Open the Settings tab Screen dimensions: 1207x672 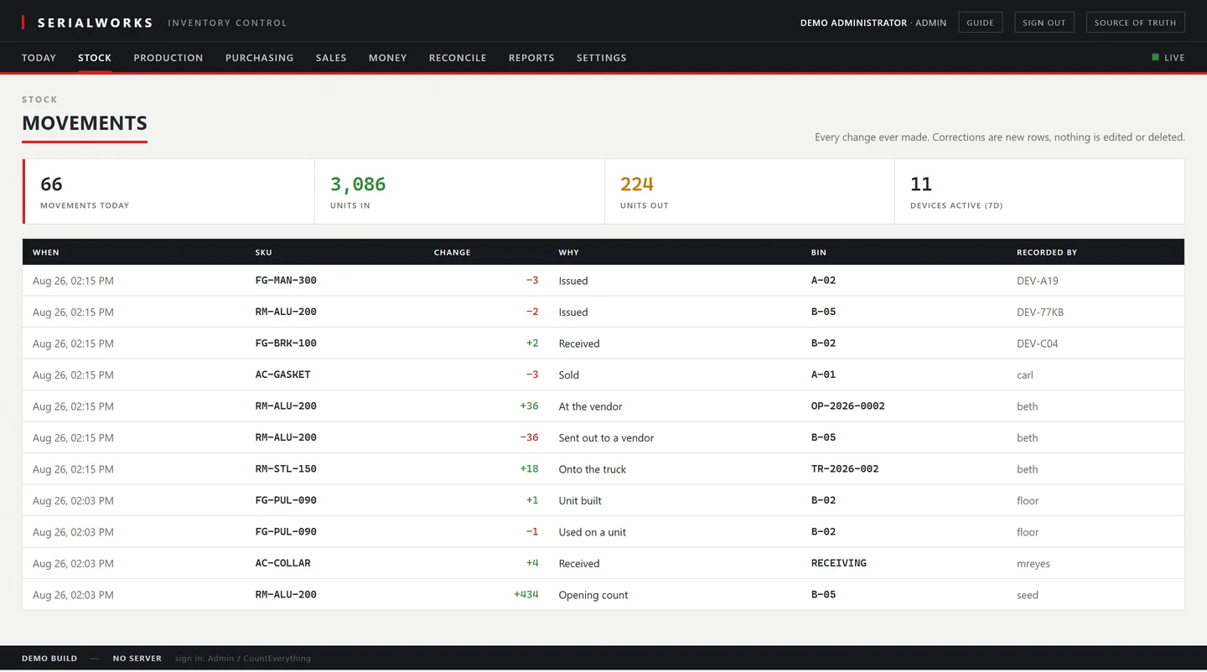tap(602, 58)
